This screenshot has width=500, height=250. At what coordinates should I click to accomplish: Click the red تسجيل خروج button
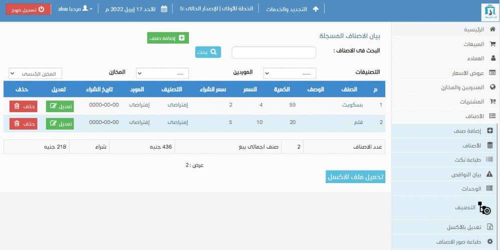coord(28,9)
